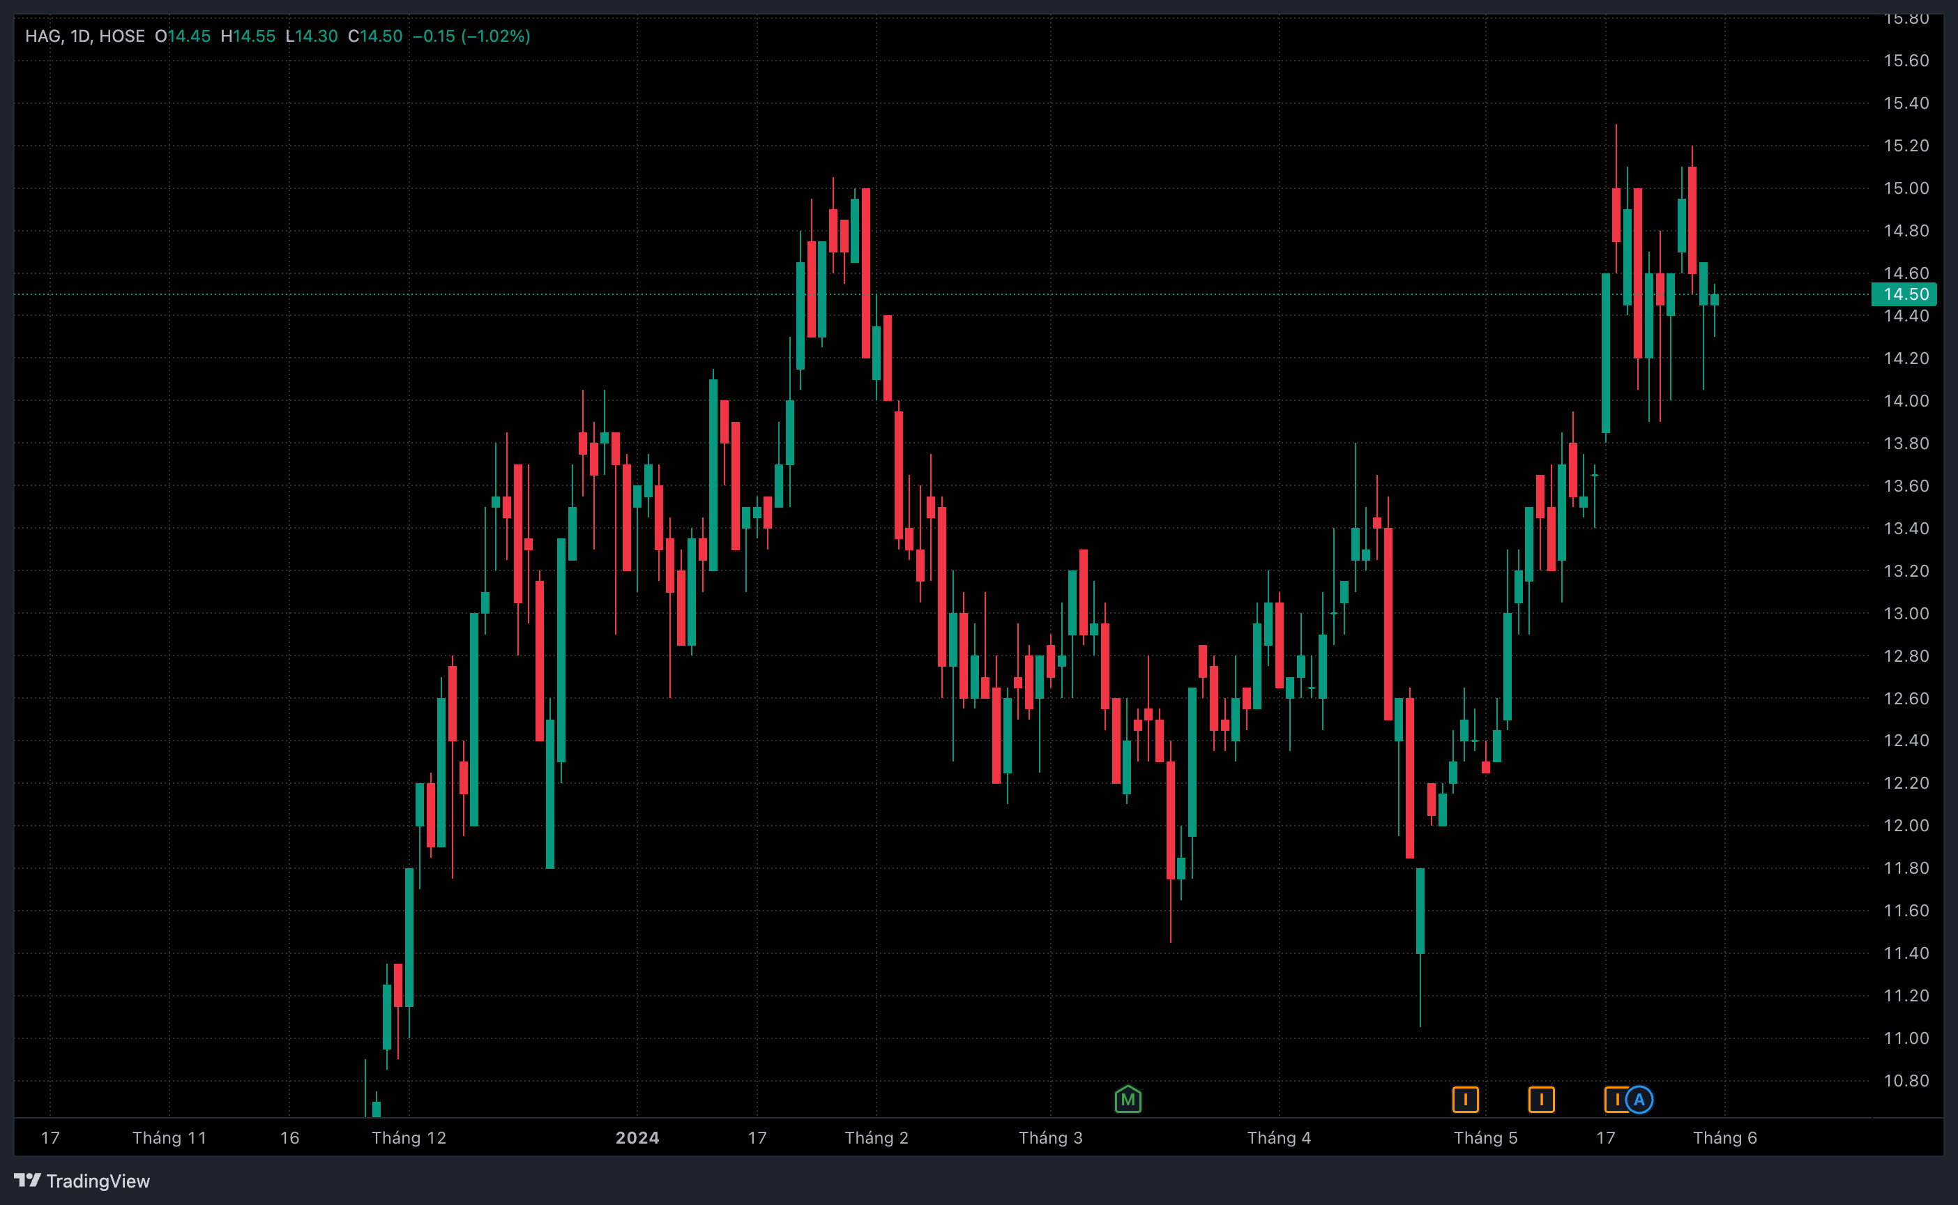
Task: Click the Tháng 6 time axis label
Action: [x=1725, y=1137]
